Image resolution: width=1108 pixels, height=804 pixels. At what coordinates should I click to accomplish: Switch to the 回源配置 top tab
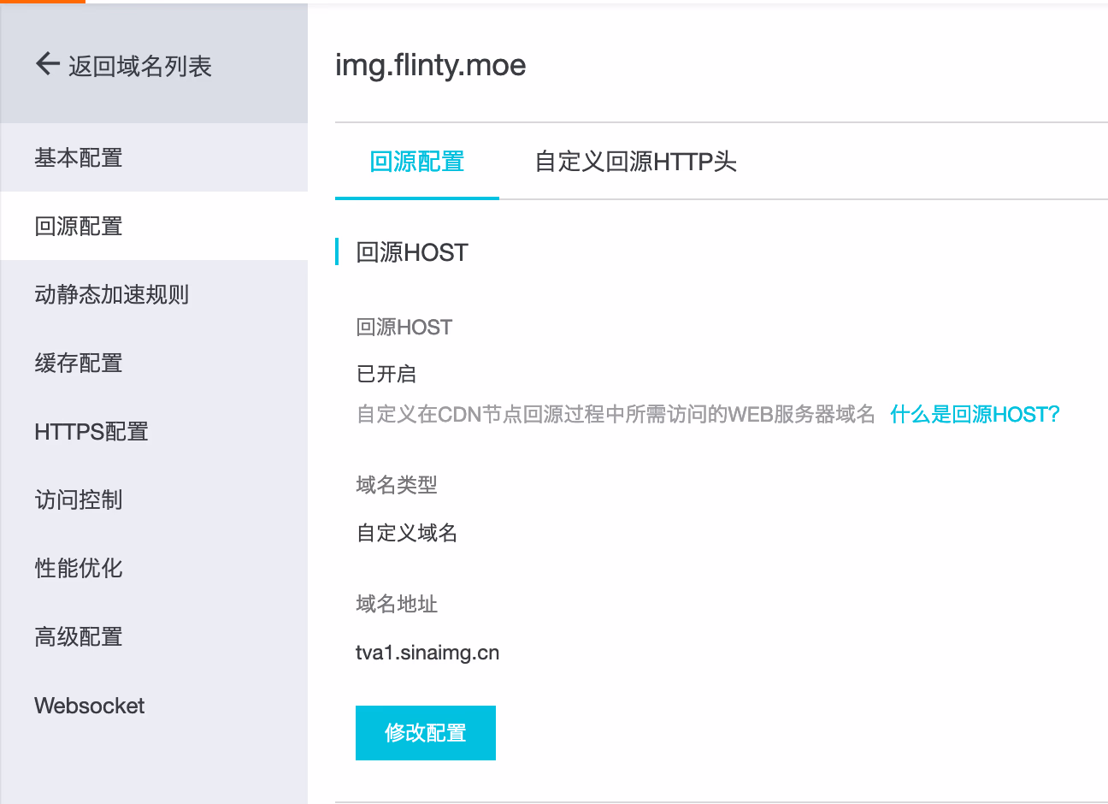click(x=417, y=162)
